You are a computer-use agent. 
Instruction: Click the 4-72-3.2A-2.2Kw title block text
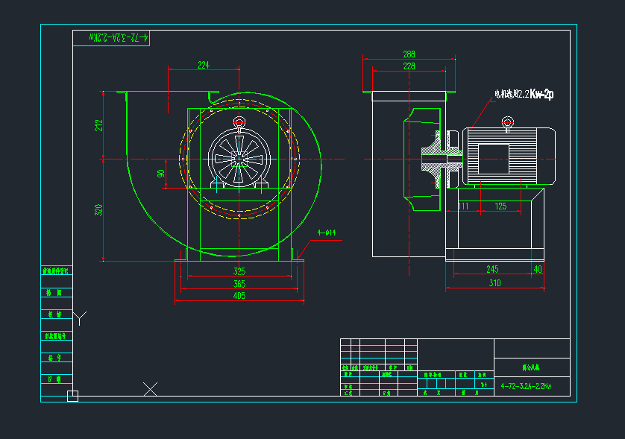526,386
